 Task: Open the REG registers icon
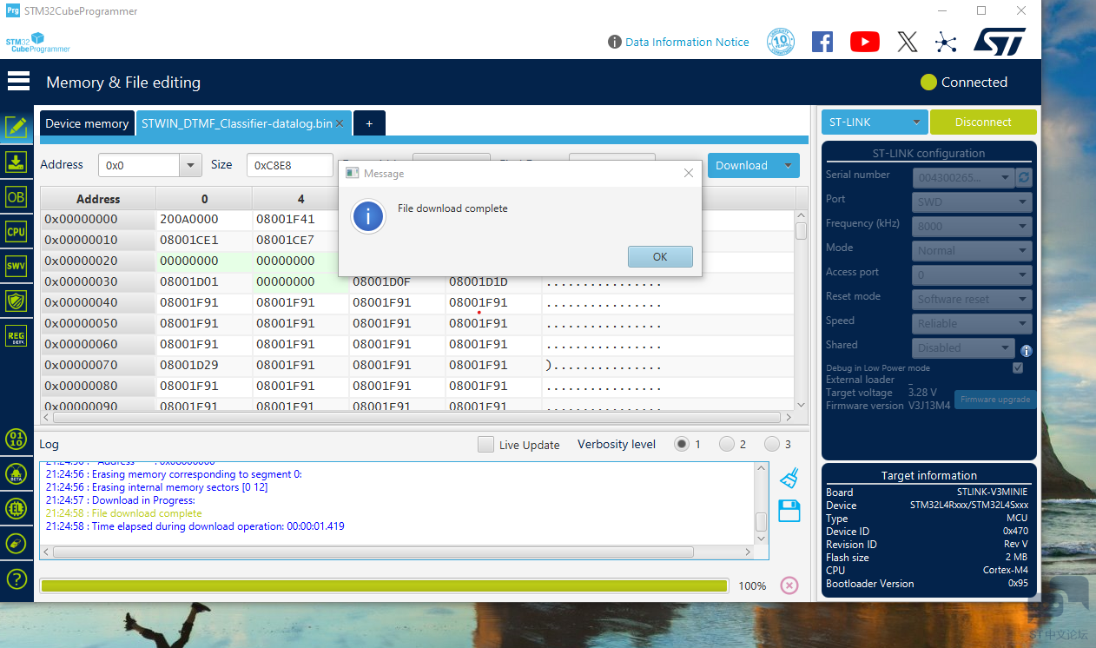(17, 335)
